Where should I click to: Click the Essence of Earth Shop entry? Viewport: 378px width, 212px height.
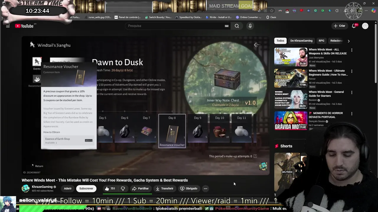[69, 140]
